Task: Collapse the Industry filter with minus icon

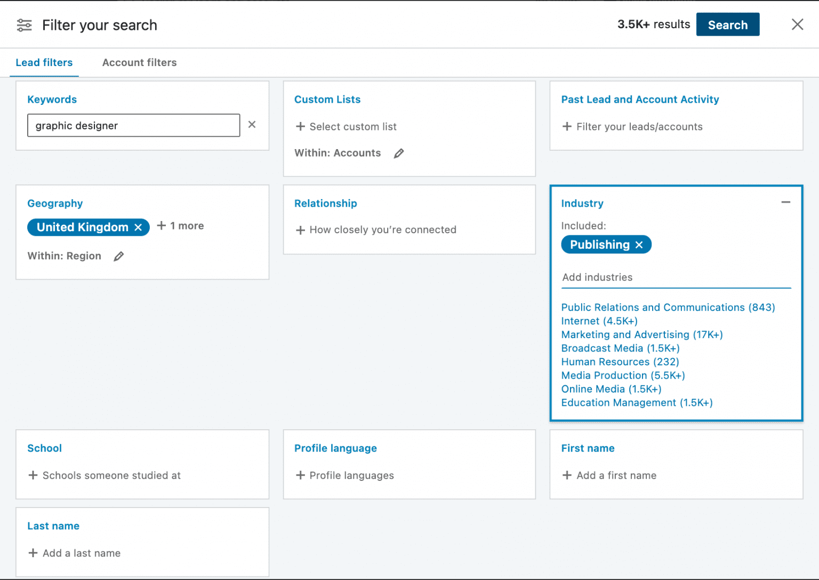Action: tap(785, 202)
